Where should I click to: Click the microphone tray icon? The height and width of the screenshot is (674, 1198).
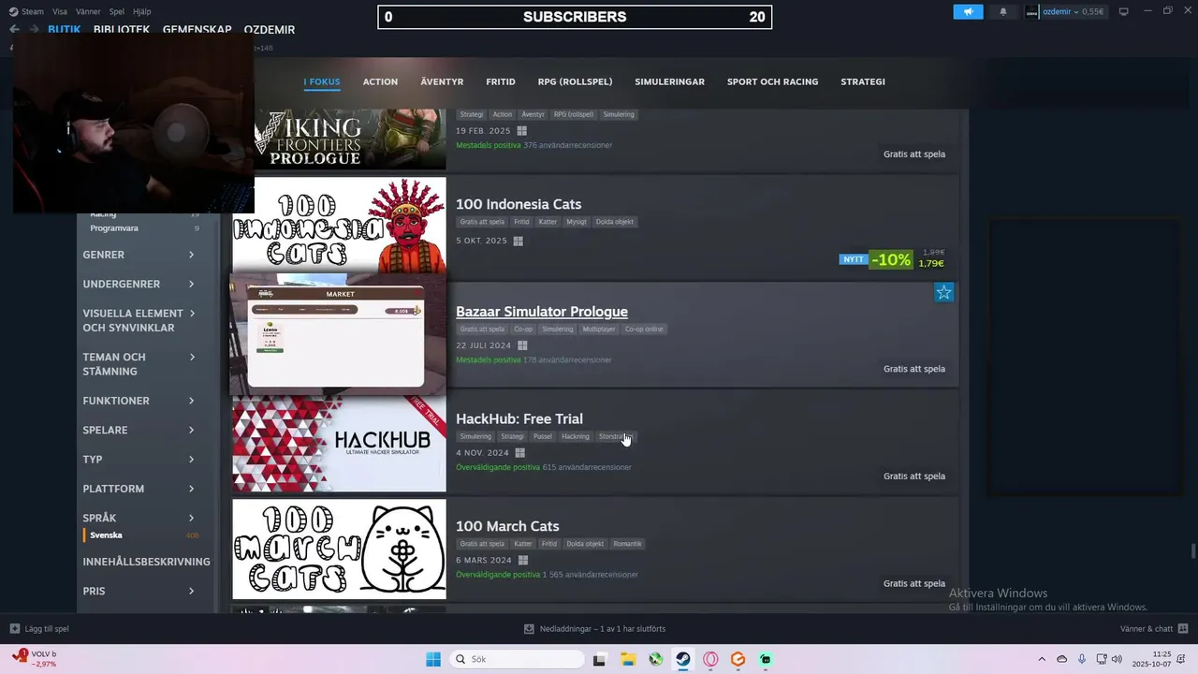coord(1082,659)
